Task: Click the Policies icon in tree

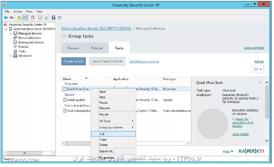Action: [x=15, y=47]
